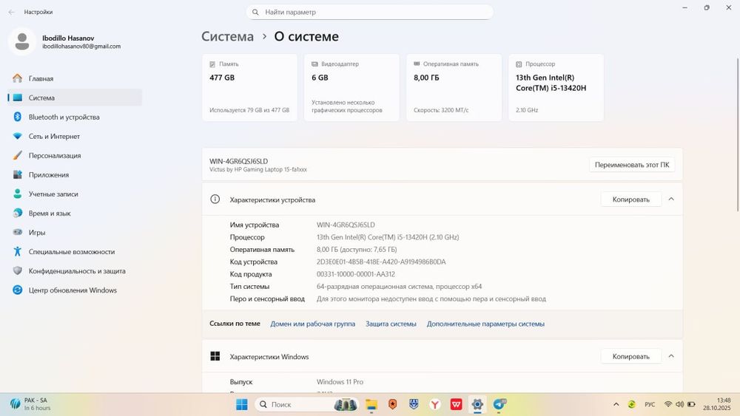Screen dimensions: 740x416
Task: Click the Victus by HP Gaming Laptop text
Action: 258,170
